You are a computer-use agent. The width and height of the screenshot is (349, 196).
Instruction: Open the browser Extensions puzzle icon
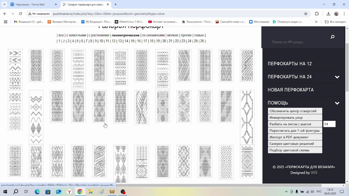(x=317, y=14)
